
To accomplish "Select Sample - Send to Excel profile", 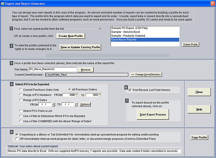I will click(x=145, y=32).
